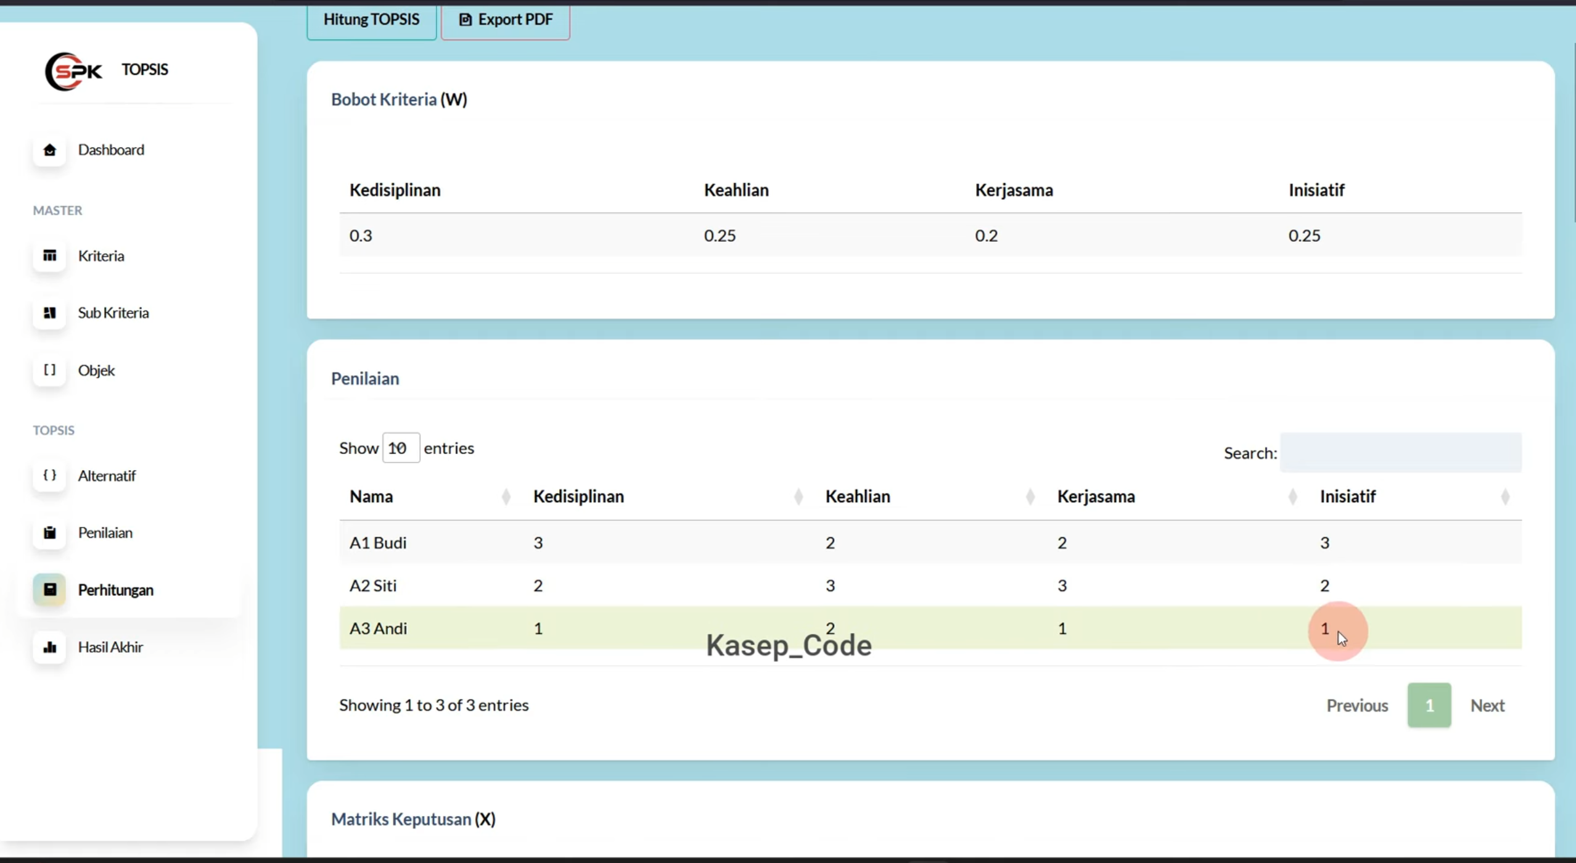Sort table by Kerjasama column arrows
Screen dimensions: 1576x863
click(x=1292, y=497)
